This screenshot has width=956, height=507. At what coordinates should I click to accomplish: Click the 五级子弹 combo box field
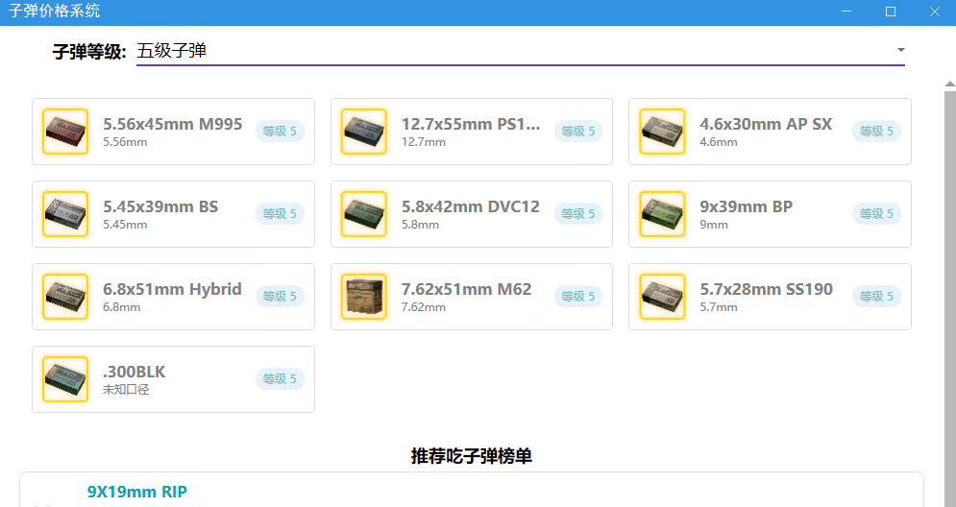coord(509,51)
